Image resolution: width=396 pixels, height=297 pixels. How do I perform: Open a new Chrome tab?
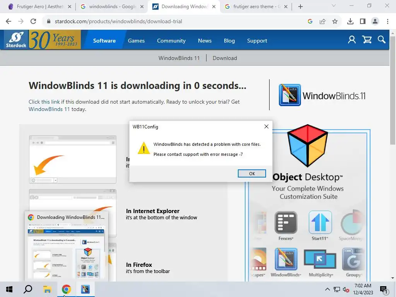300,7
